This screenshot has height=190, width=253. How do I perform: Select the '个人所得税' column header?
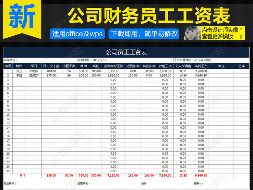point(183,66)
